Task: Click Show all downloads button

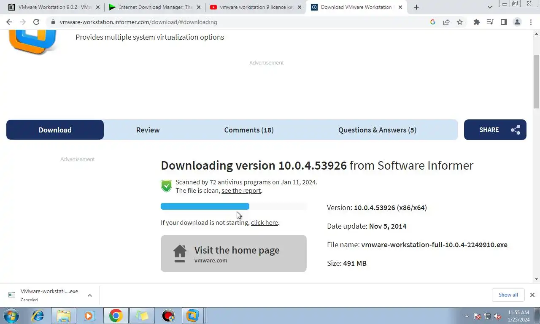Action: (x=508, y=295)
